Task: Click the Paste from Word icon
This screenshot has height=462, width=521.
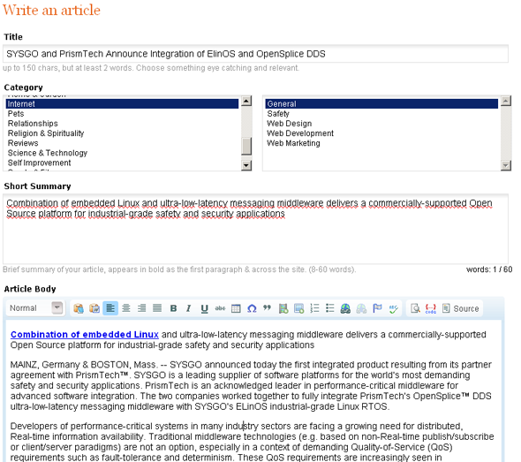Action: (x=94, y=308)
